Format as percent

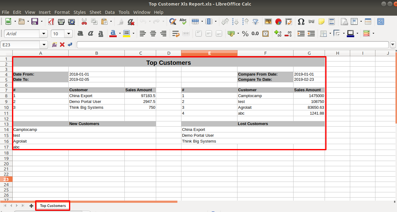click(245, 33)
